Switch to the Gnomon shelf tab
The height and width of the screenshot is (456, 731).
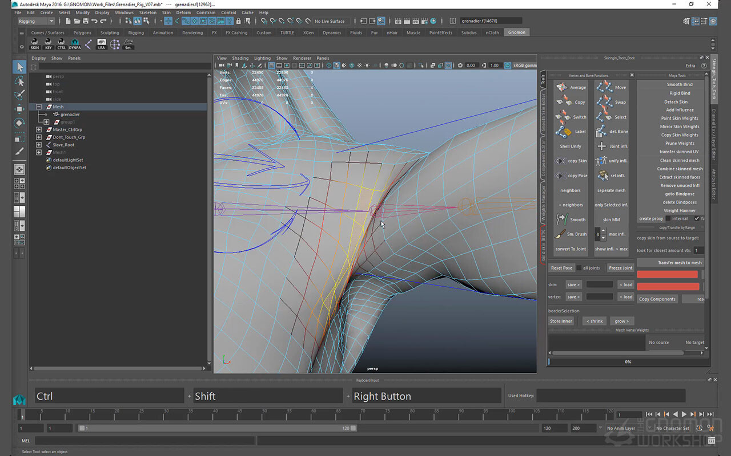click(517, 32)
